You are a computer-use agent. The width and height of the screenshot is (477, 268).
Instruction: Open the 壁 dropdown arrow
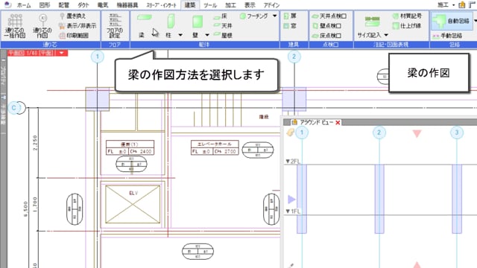(207, 35)
